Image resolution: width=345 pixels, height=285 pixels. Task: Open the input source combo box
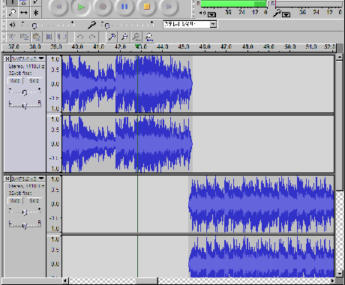(x=190, y=24)
